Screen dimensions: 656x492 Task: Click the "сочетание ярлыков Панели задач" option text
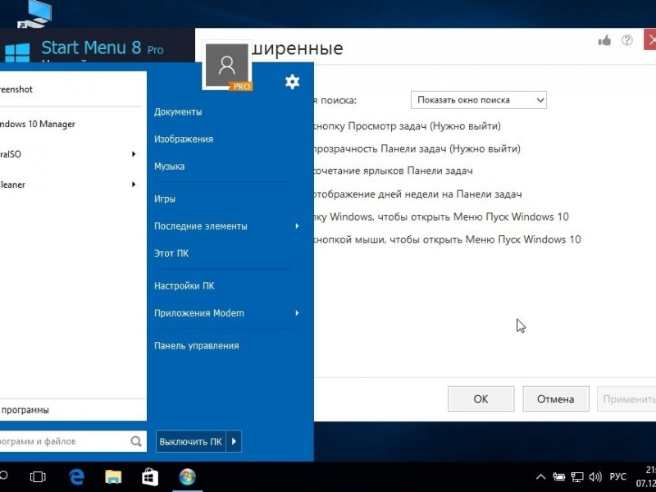393,171
